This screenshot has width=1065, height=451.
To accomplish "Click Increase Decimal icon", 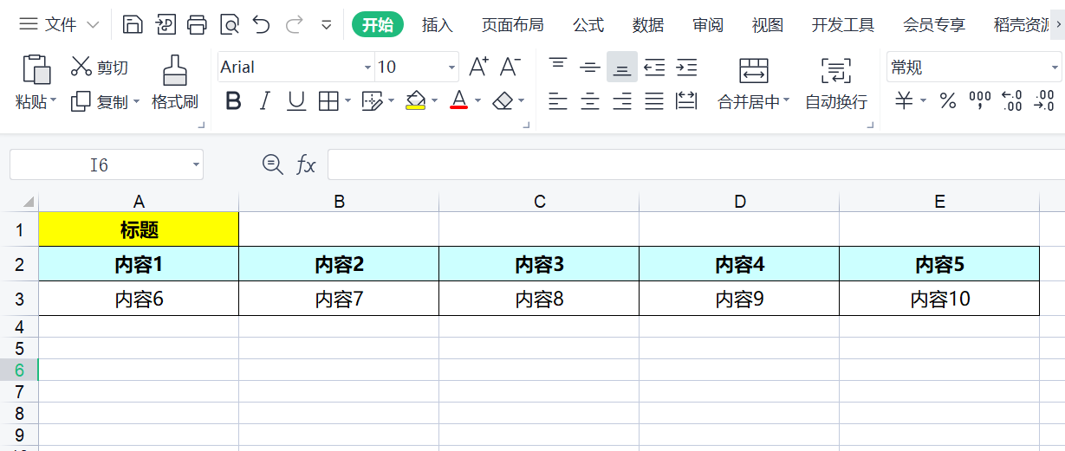I will click(1011, 102).
